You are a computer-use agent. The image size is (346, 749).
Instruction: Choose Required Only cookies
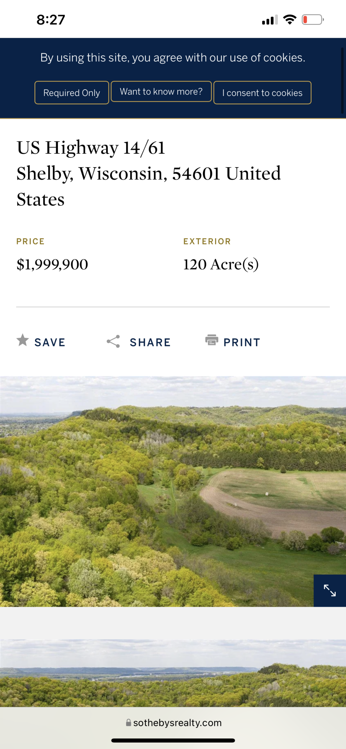72,93
